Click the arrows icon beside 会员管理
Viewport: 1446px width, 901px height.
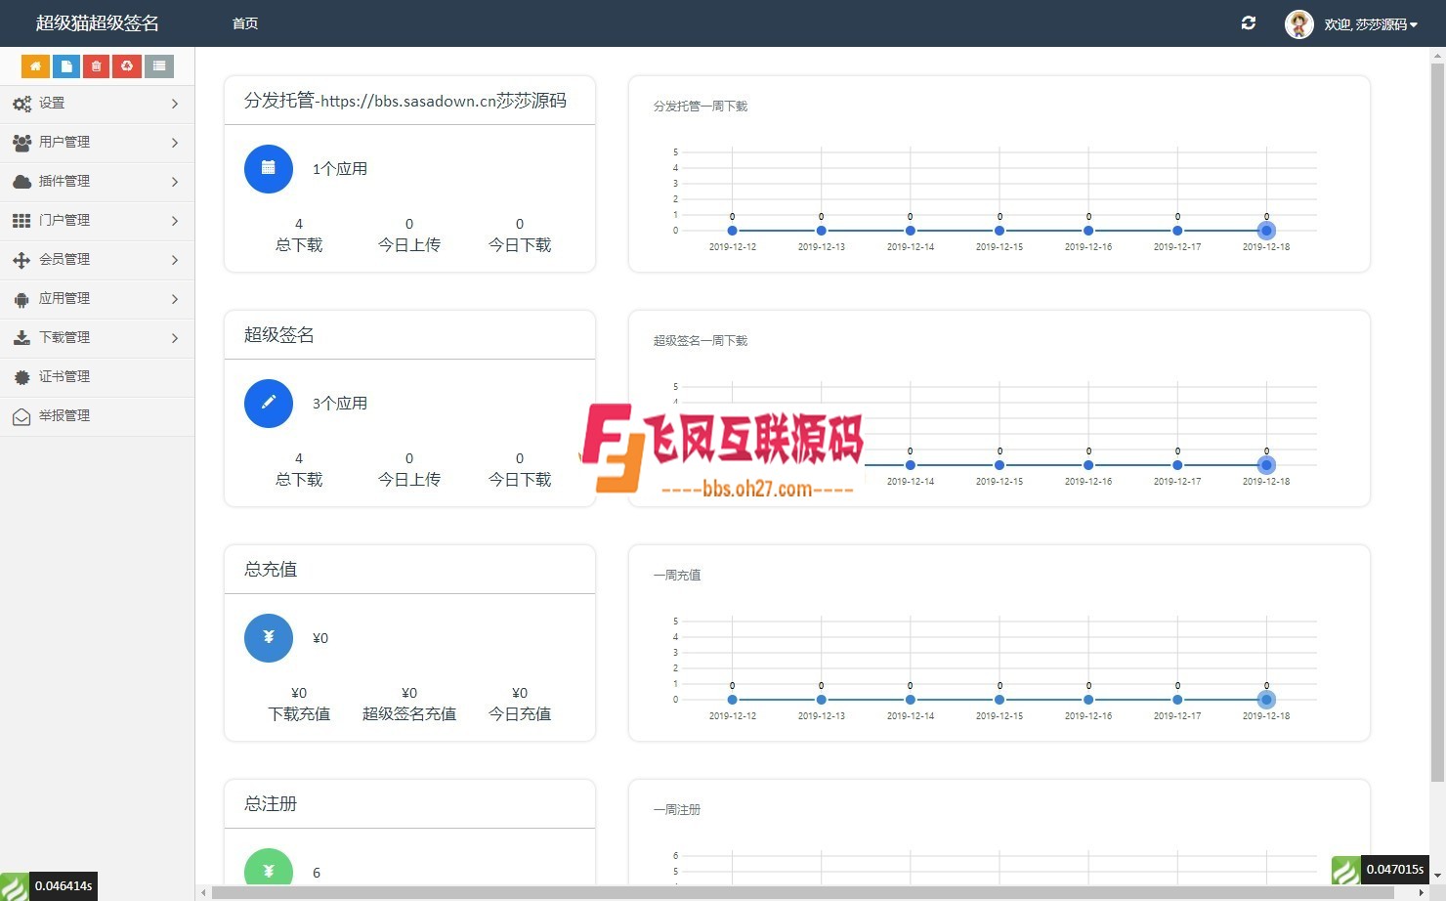[21, 260]
